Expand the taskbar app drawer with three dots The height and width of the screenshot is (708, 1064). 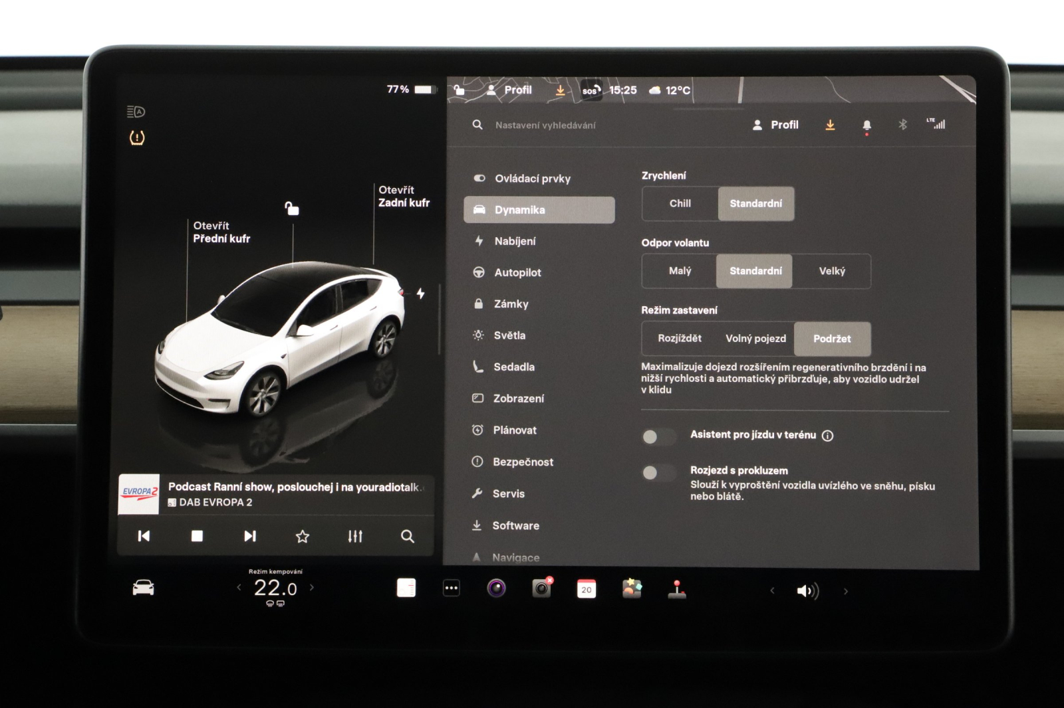click(x=450, y=588)
